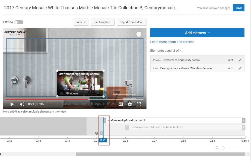The image size is (251, 161).
Task: Toggle closed captions CC icon
Action: 121,104
